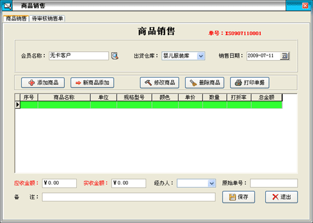Click the 保存 floppy disk button
This screenshot has width=313, height=223.
tap(238, 197)
